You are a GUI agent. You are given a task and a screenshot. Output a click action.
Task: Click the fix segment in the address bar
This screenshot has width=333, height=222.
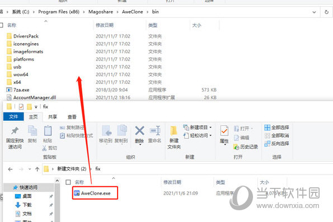click(98, 169)
